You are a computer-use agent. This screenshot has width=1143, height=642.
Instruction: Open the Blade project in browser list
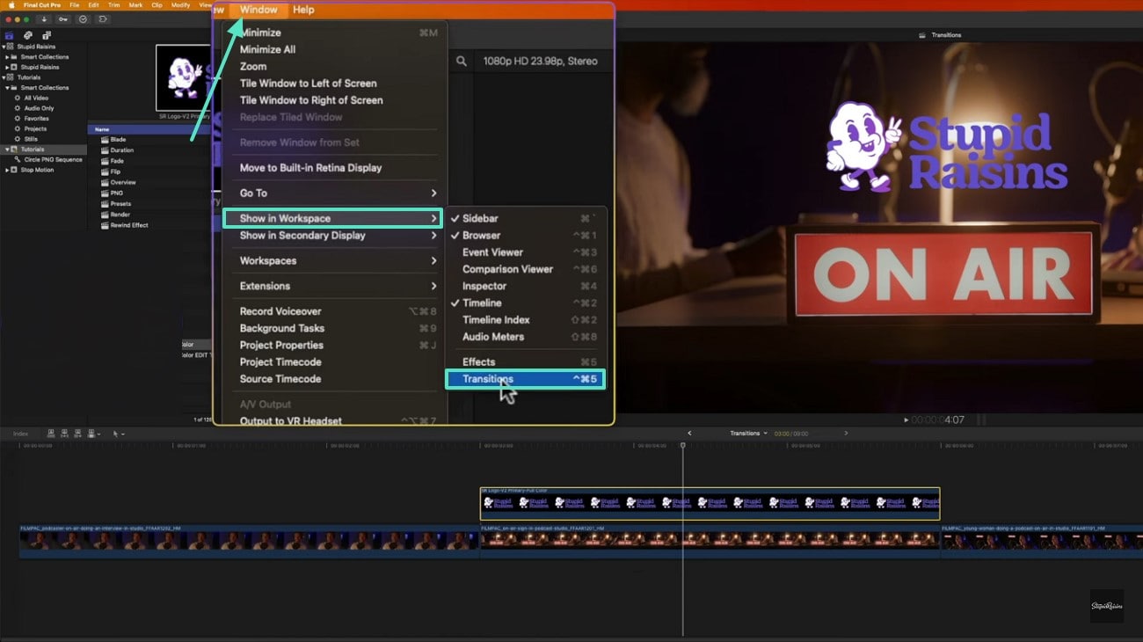pos(118,139)
